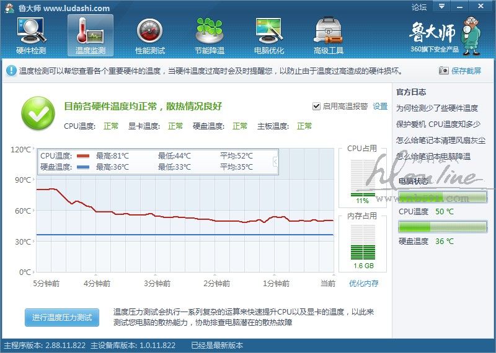Click the 当前 current time marker
The height and width of the screenshot is (353, 496).
pos(328,284)
